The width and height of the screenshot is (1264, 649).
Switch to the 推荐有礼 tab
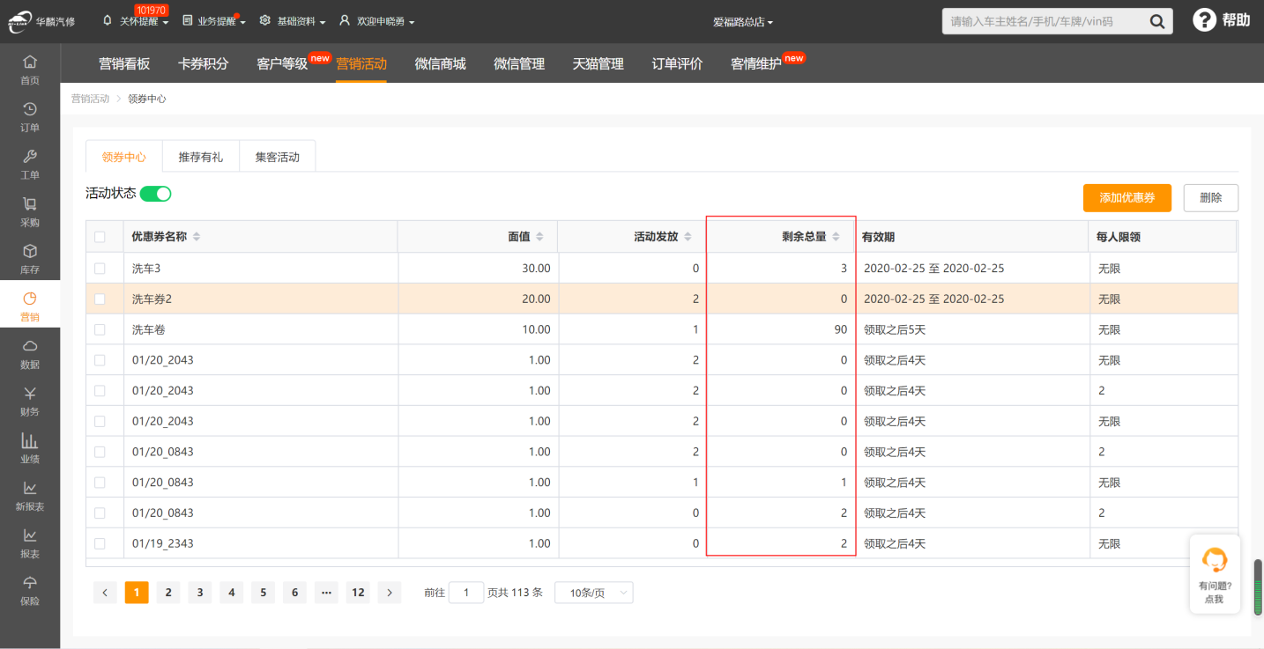point(201,157)
